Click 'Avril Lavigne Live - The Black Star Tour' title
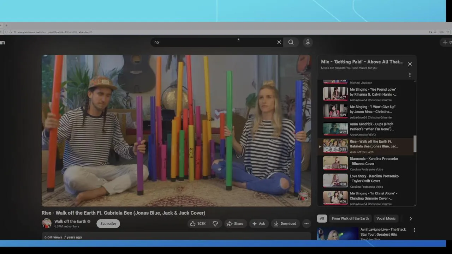The image size is (452, 254). coord(383,232)
